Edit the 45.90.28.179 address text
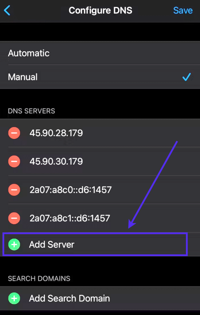The width and height of the screenshot is (200, 315). (56, 133)
